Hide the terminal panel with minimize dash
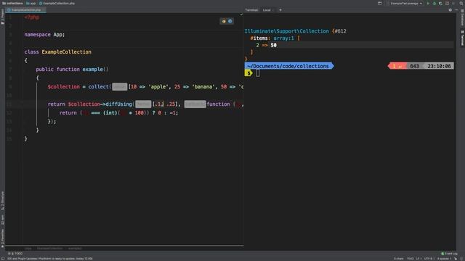 (456, 10)
